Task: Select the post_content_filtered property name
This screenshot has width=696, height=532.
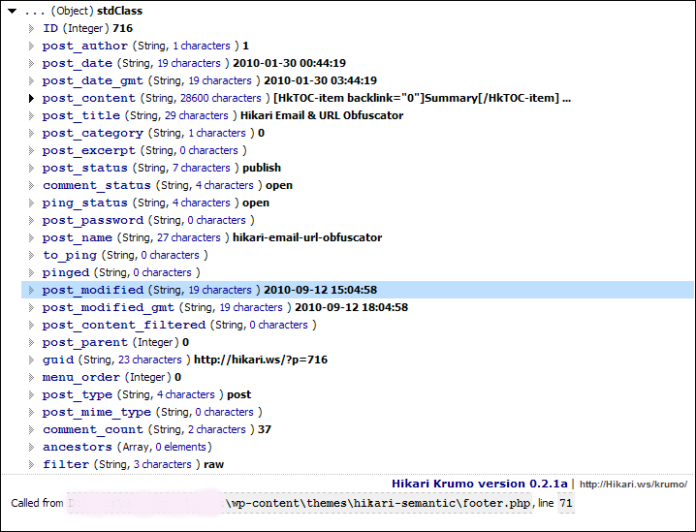Action: point(124,326)
